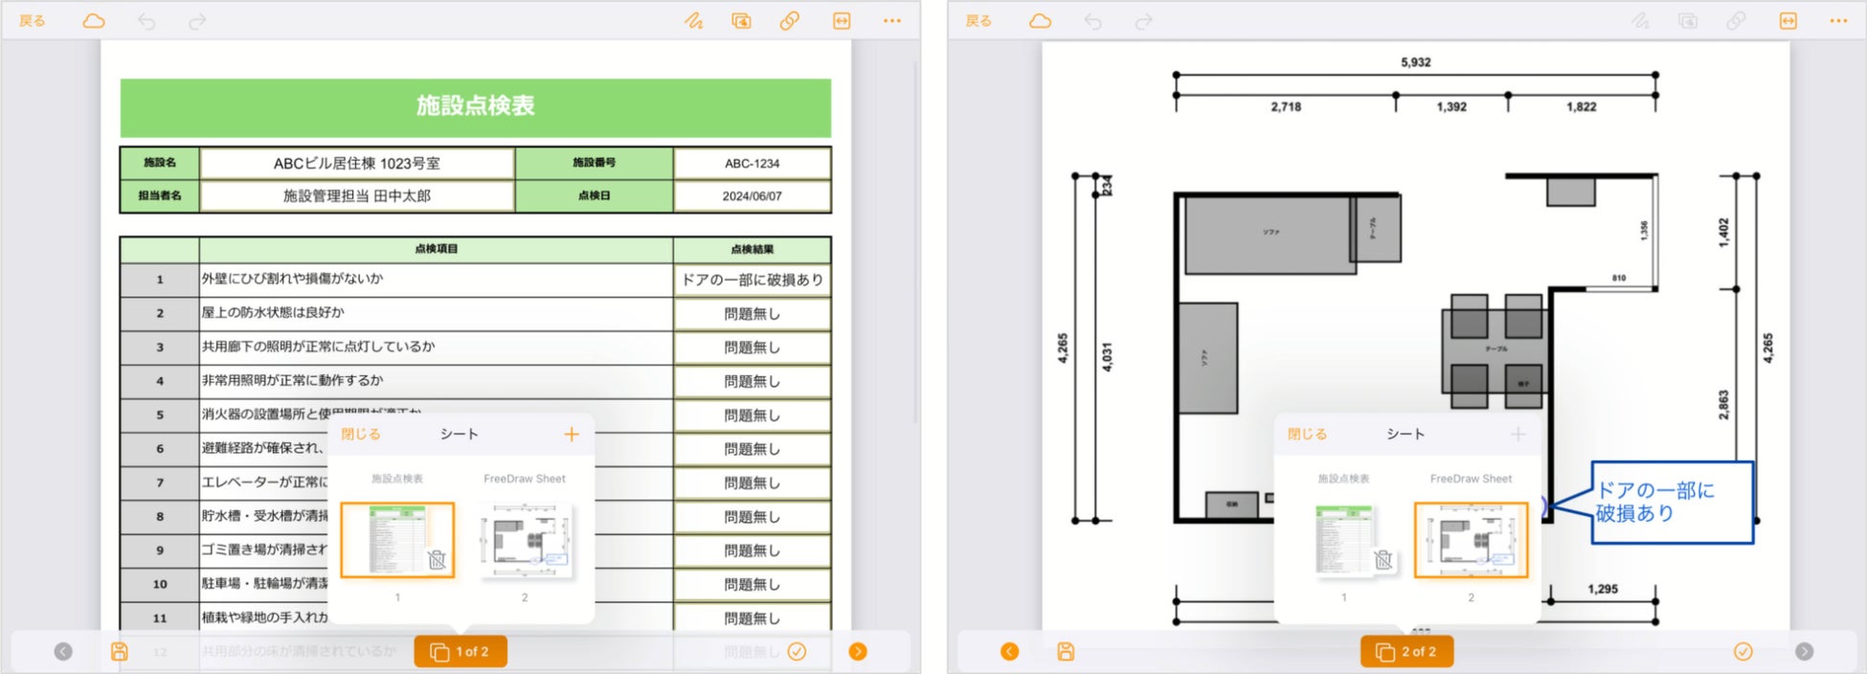Select FreeDraw Sheet thumbnail in left popup

tap(525, 541)
